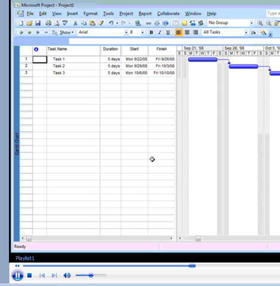Screen dimensions: 280x286
Task: Enable Align Left button
Action: click(179, 32)
